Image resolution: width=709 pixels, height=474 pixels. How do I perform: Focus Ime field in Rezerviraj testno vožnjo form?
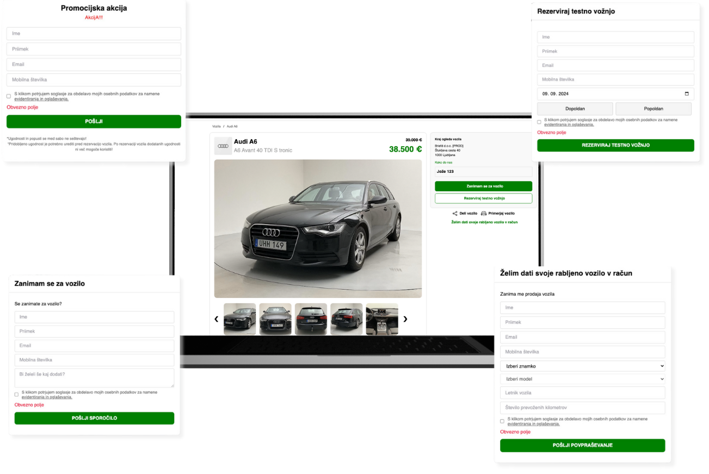[615, 37]
